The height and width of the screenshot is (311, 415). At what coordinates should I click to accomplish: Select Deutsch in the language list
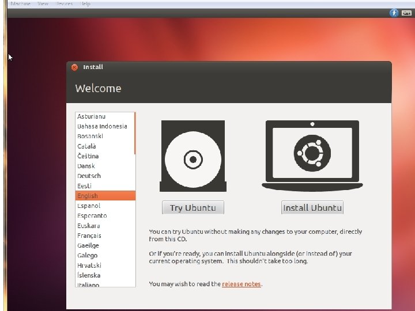tap(105, 176)
